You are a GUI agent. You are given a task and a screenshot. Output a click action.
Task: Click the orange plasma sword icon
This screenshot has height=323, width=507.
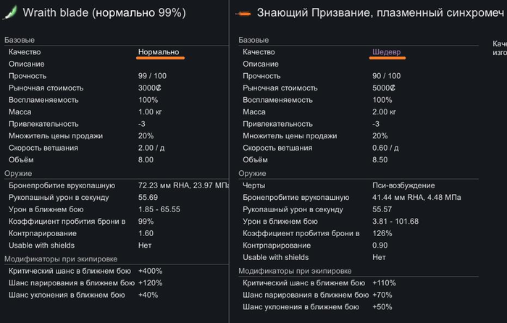pos(245,12)
